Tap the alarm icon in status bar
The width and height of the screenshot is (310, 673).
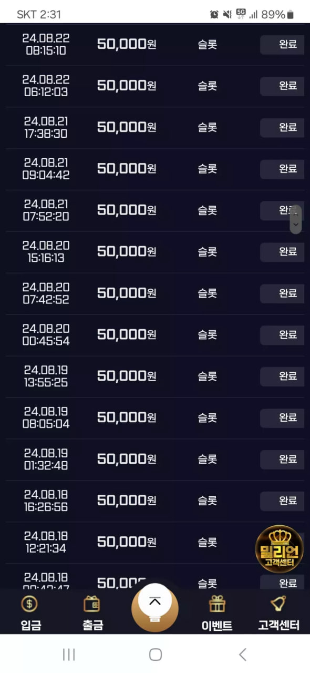tap(214, 14)
